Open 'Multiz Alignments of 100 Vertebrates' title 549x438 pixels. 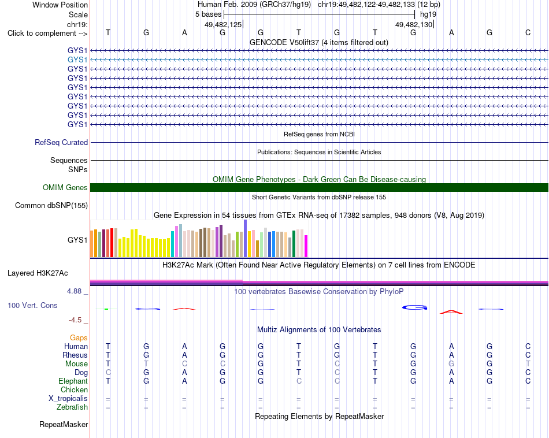[x=319, y=330]
